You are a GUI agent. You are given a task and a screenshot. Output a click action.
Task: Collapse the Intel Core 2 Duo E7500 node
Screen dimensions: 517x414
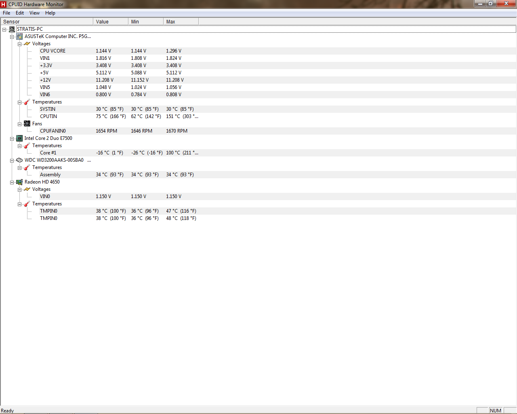point(12,139)
